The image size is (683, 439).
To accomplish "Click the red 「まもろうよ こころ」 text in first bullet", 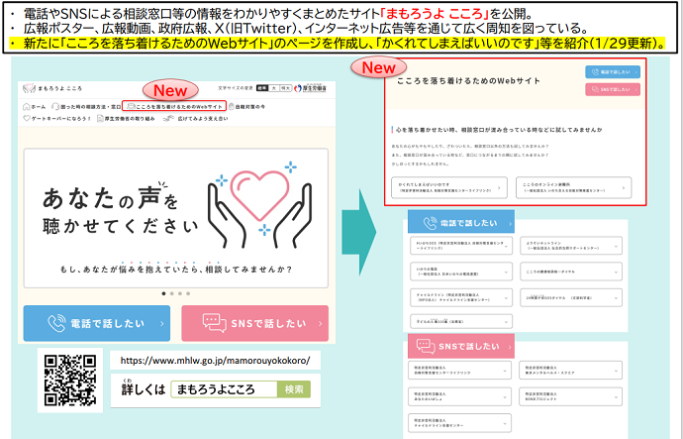I will coord(435,14).
